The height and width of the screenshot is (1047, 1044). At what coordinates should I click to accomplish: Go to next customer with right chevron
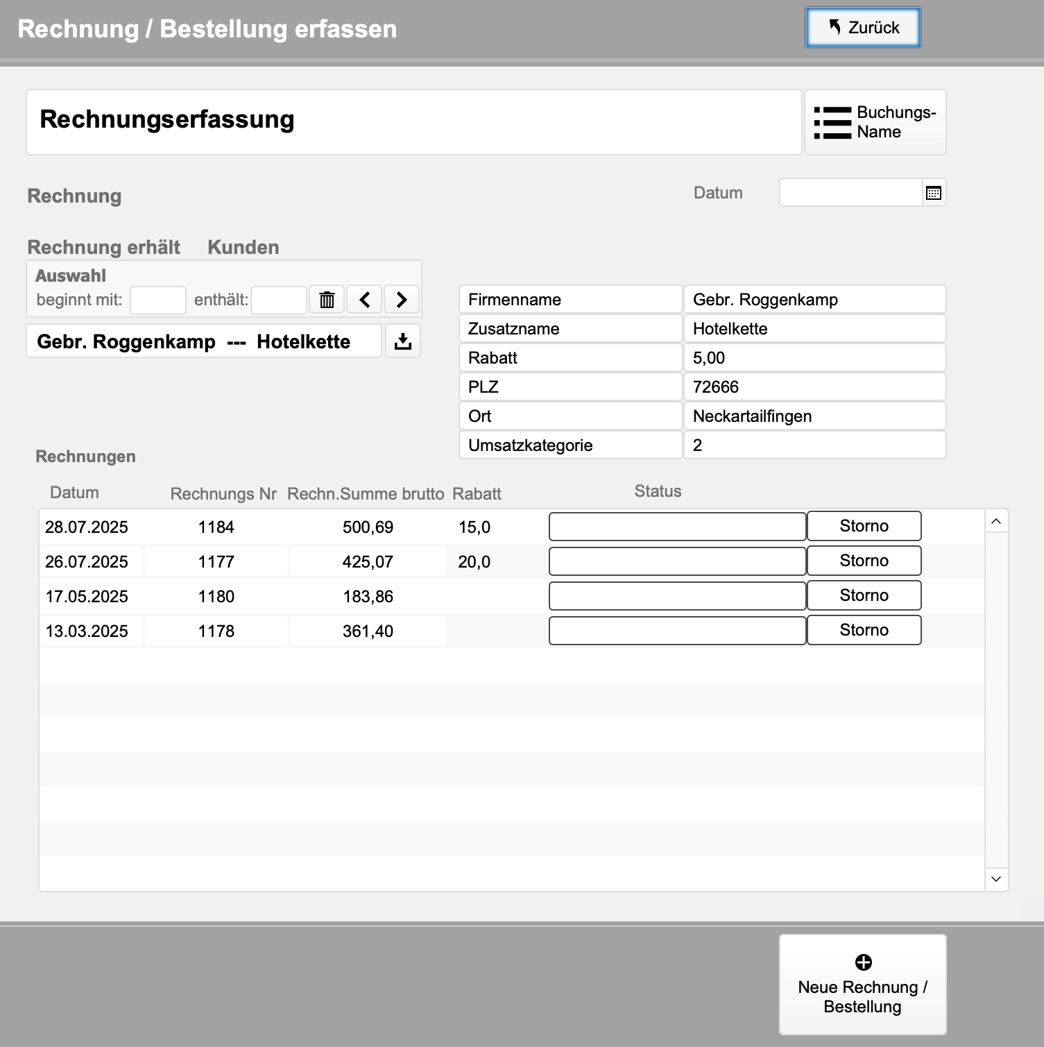[402, 300]
